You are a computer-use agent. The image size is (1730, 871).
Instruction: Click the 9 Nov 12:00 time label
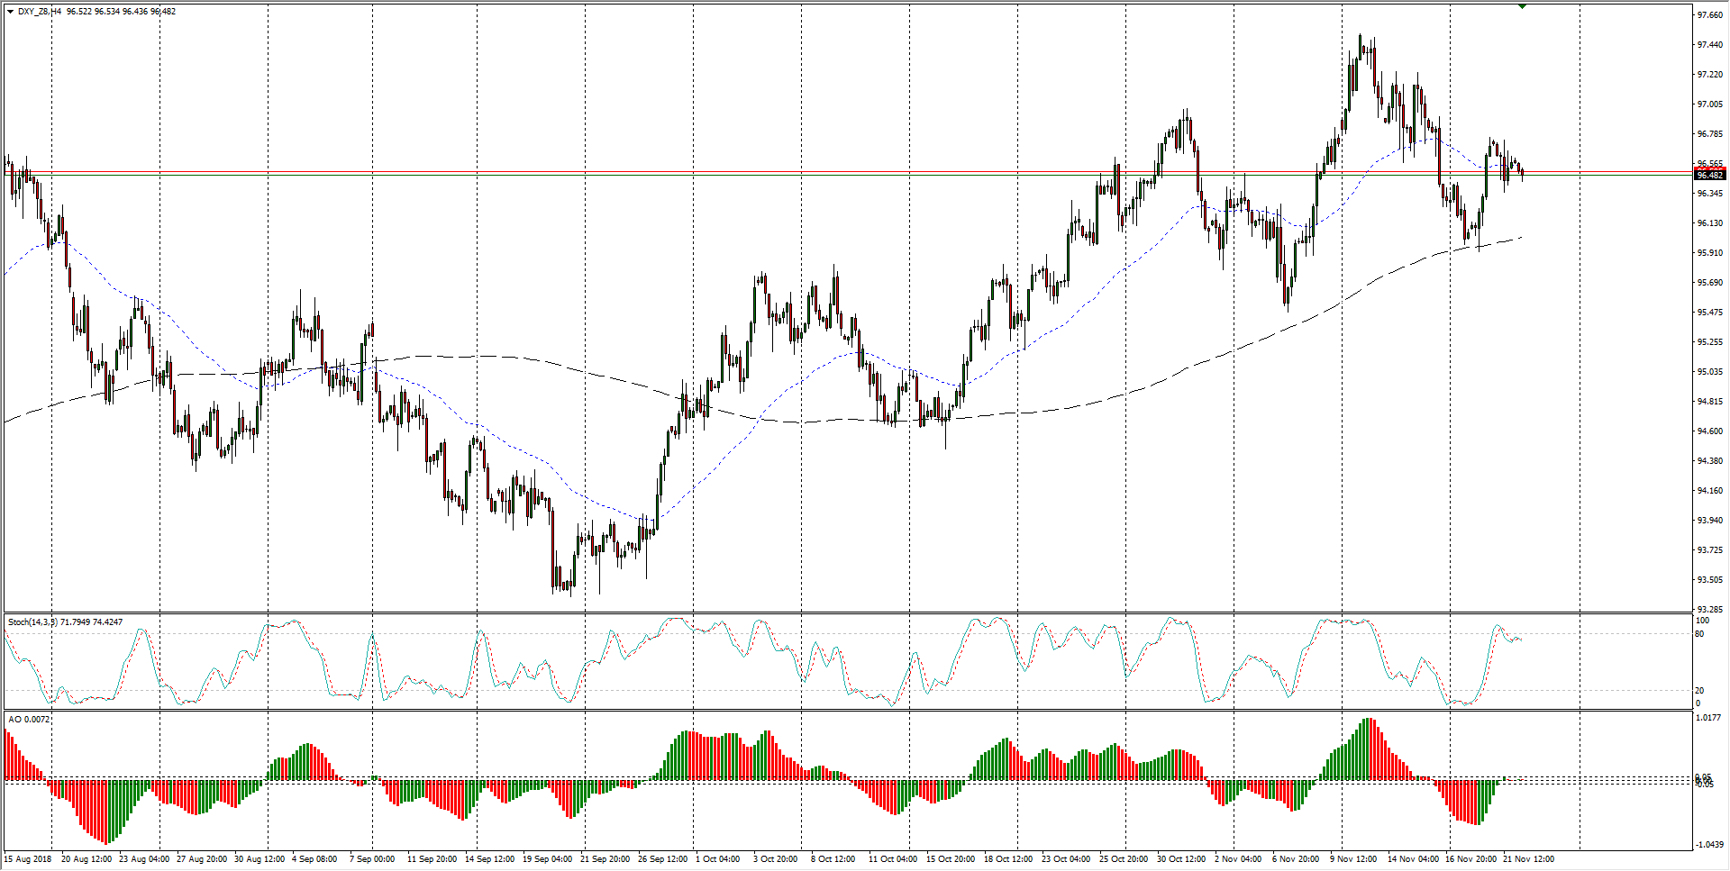click(x=1353, y=859)
